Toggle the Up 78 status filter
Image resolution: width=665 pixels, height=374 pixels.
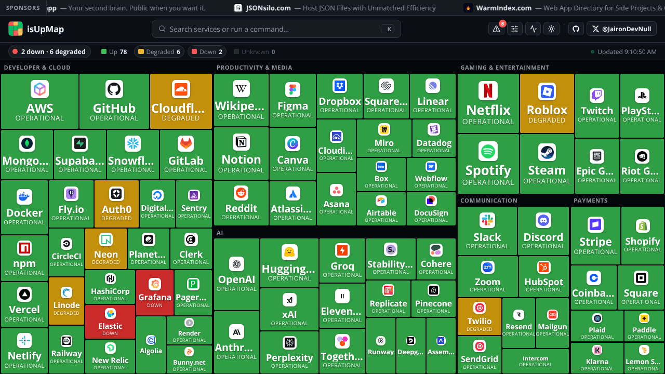coord(114,51)
